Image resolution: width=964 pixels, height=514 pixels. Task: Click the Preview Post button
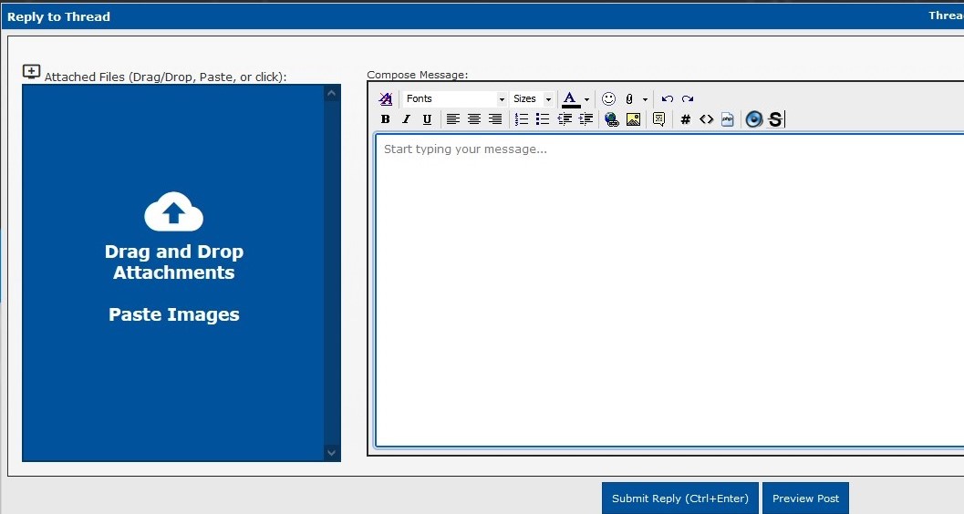805,498
